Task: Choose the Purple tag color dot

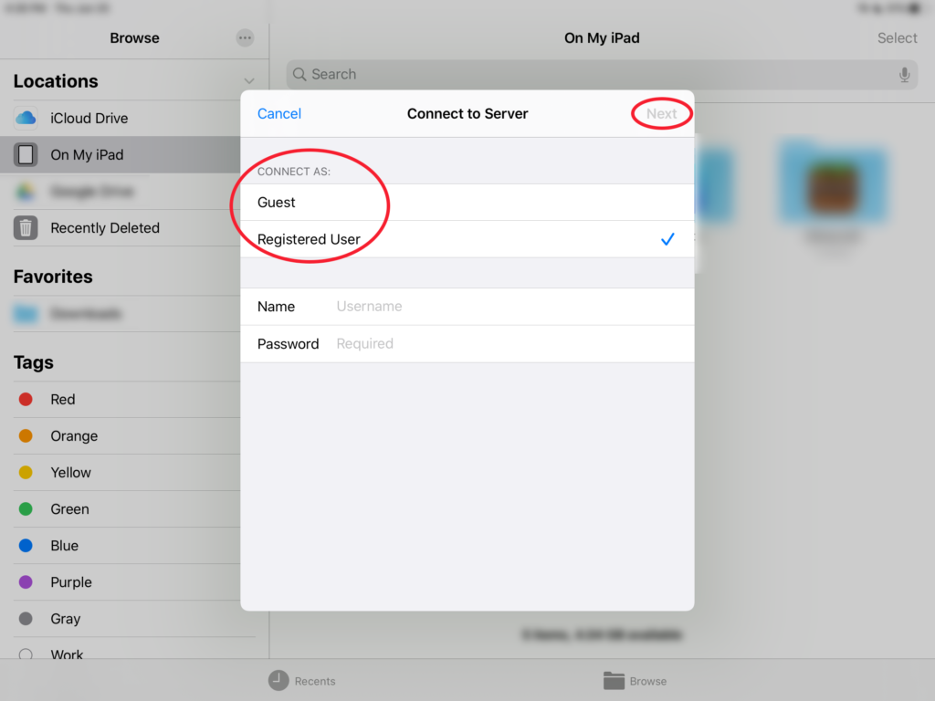Action: 26,581
